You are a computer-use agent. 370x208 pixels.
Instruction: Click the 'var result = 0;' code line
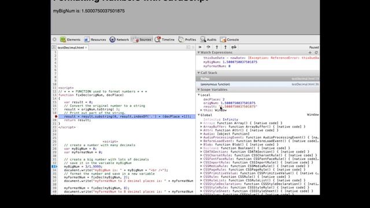(79, 102)
